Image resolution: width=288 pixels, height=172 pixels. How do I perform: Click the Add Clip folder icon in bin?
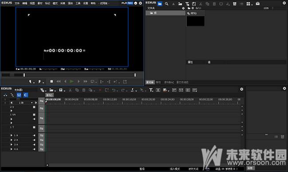pyautogui.click(x=180, y=4)
